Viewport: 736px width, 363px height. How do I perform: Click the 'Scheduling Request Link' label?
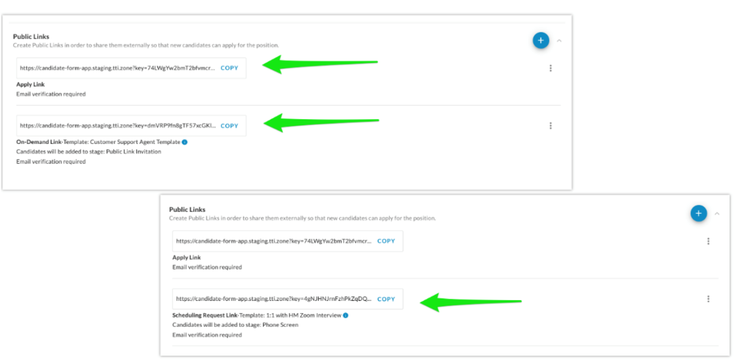tap(205, 315)
